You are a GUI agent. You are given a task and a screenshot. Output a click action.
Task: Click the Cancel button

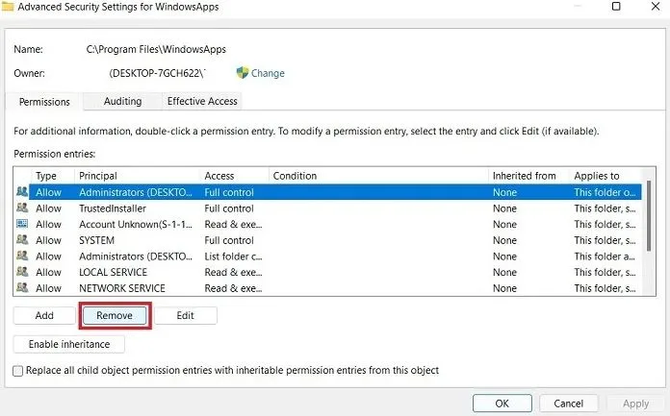pyautogui.click(x=568, y=404)
